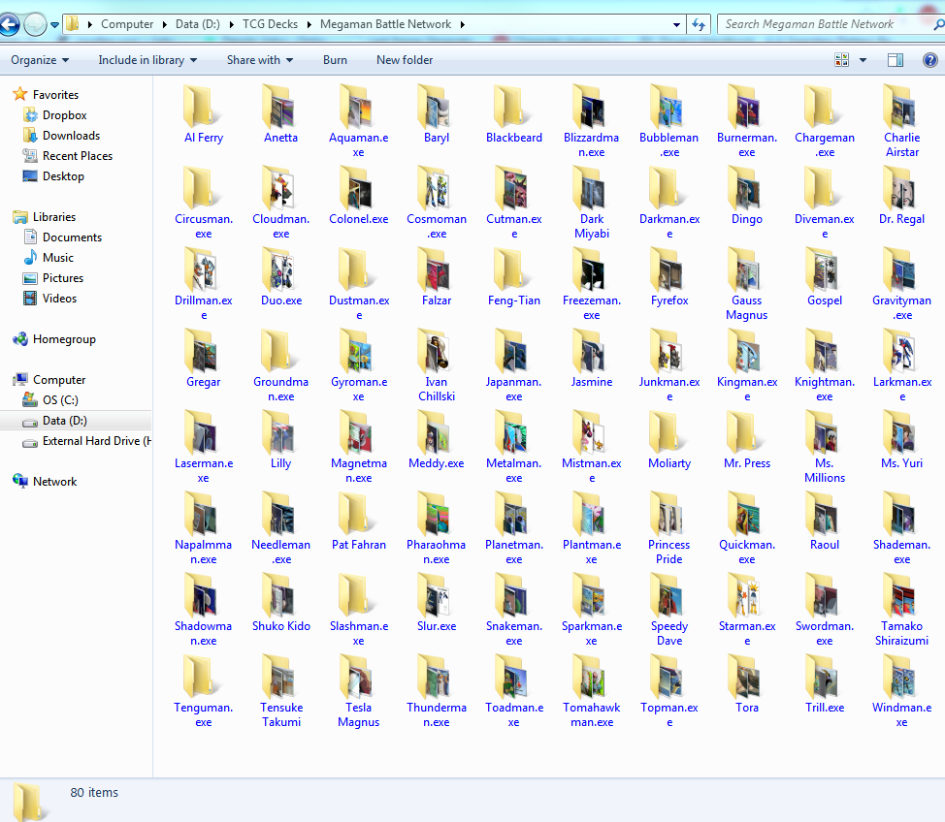Select OS (C:) drive
The image size is (945, 822).
click(51, 400)
